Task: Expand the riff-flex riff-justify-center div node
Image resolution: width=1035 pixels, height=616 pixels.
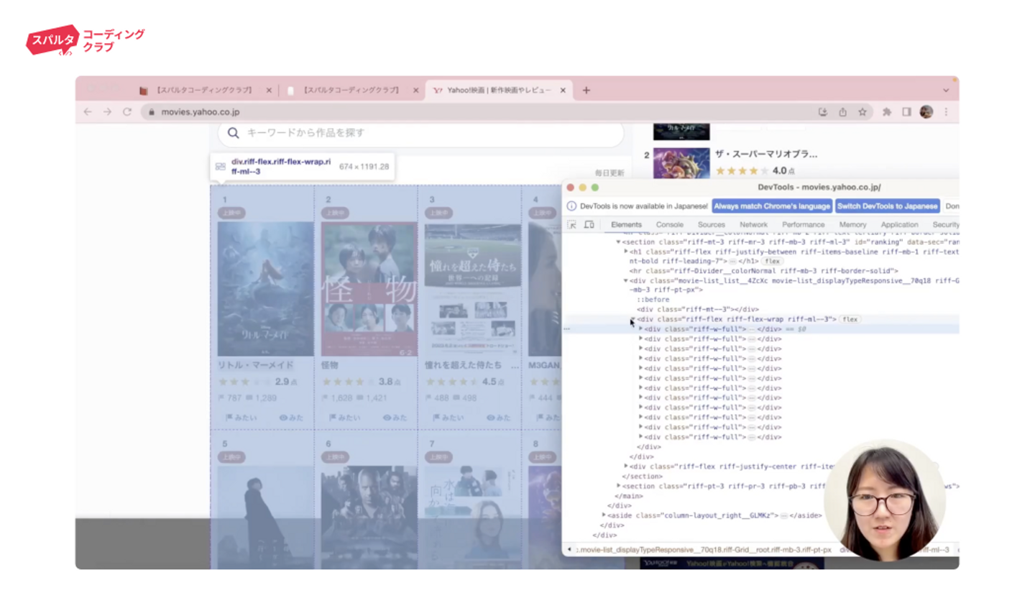Action: point(625,466)
